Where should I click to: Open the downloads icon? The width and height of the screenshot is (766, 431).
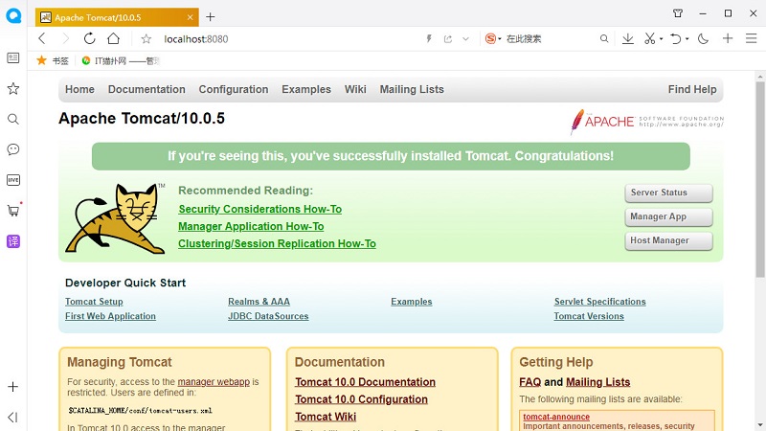point(628,38)
